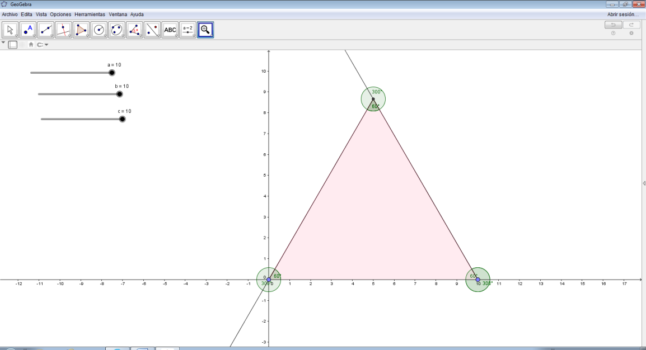646x350 pixels.
Task: Select the triangle's apex point
Action: click(373, 99)
